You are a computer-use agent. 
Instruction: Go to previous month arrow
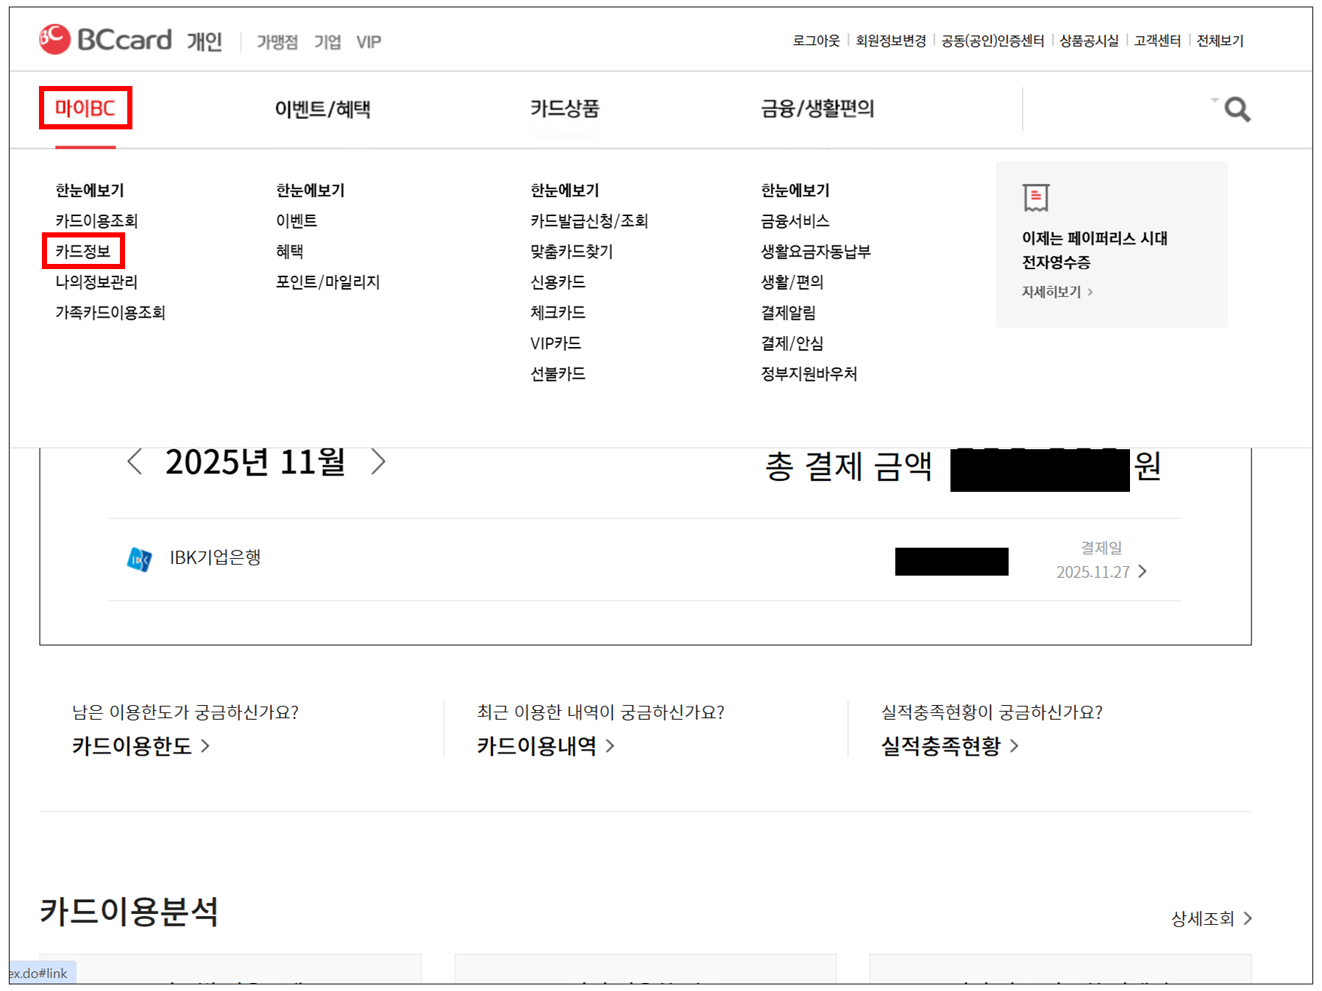click(x=135, y=462)
